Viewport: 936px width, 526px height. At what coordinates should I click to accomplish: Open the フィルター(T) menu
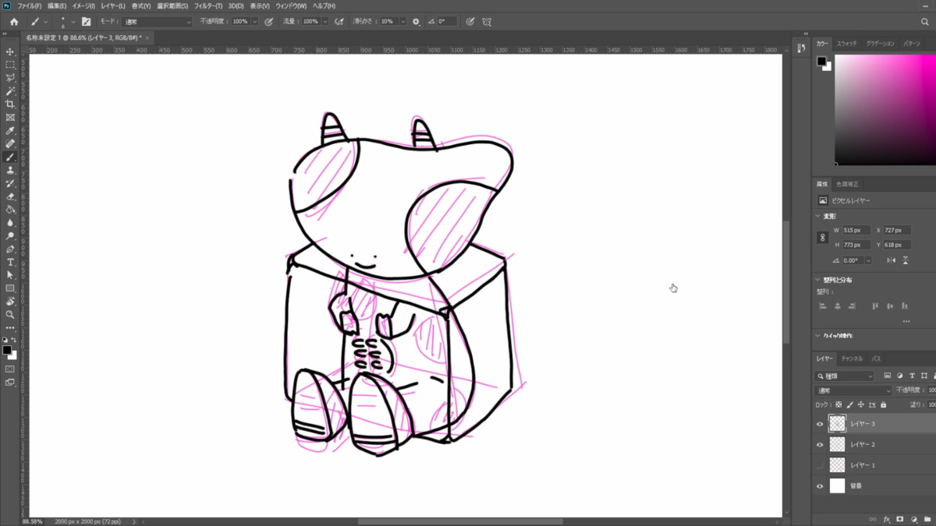[208, 5]
